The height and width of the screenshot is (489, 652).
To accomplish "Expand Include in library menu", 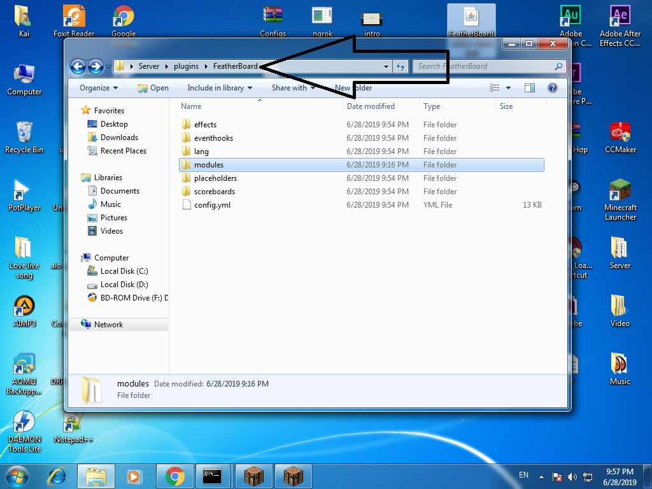I will coord(220,88).
